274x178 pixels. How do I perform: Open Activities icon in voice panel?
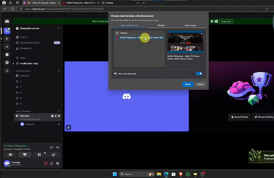[x=39, y=155]
